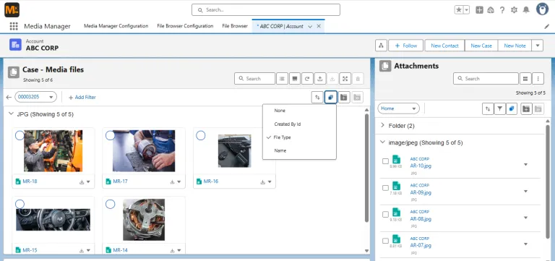Switch to list view in Case Media files
The image size is (555, 261).
tap(282, 79)
